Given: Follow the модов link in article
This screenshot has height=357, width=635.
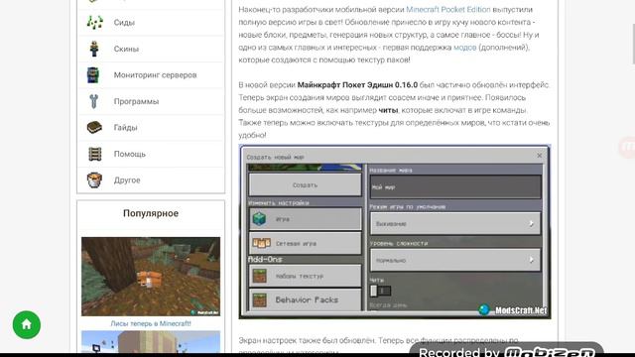Looking at the screenshot, I should click(x=464, y=48).
